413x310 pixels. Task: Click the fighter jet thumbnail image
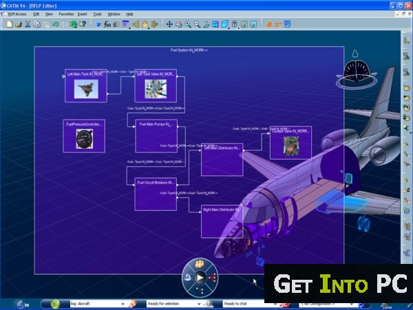(x=86, y=89)
